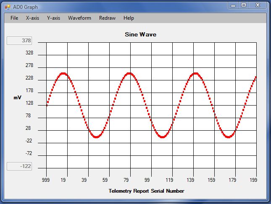This screenshot has height=204, width=271.
Task: Click the Sine Wave graph title
Action: (x=140, y=34)
